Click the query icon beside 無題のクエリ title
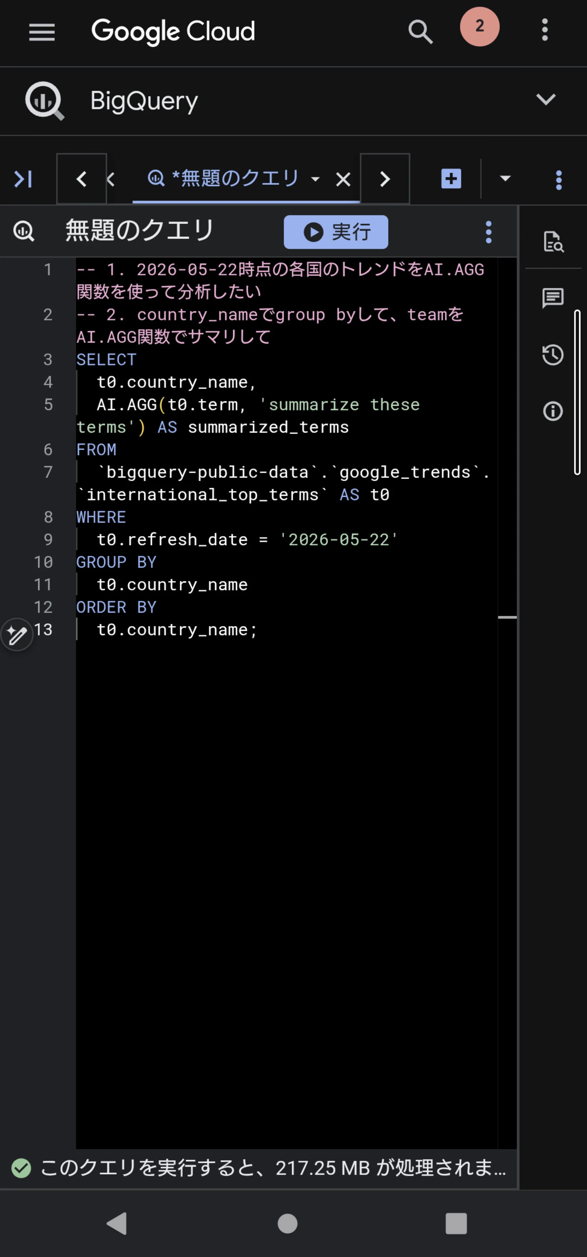 pyautogui.click(x=24, y=231)
